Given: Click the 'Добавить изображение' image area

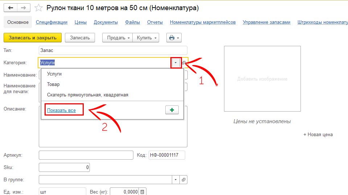Looking at the screenshot, I should (x=262, y=79).
